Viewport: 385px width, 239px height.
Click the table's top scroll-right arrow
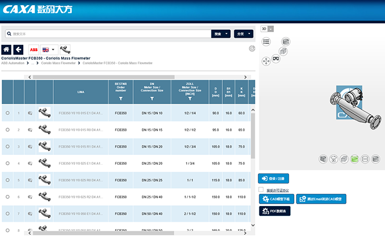coord(245,77)
